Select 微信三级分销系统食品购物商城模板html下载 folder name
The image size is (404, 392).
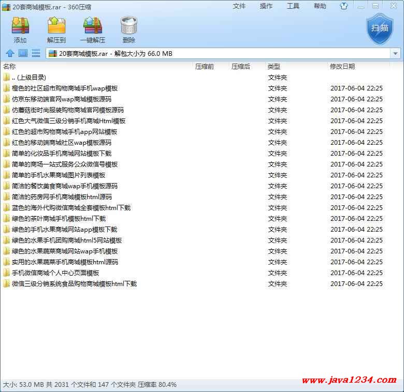click(x=74, y=284)
